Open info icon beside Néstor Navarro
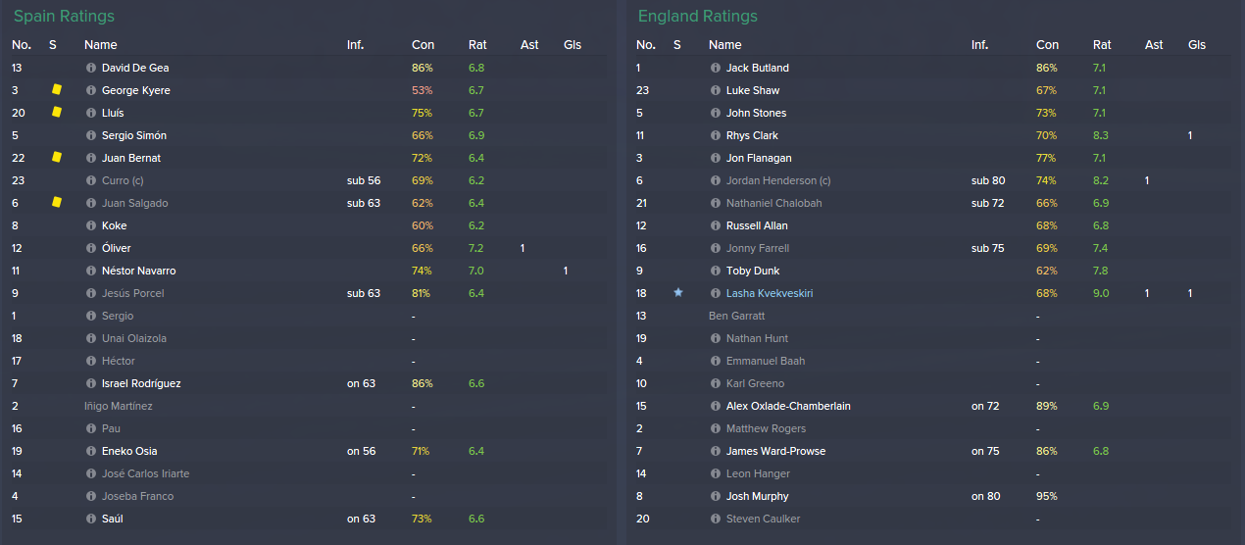This screenshot has height=545, width=1245. (x=91, y=272)
